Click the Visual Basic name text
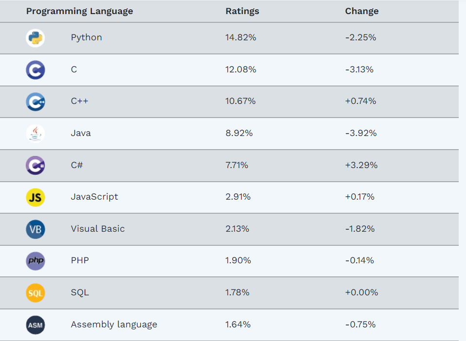This screenshot has width=466, height=341. pyautogui.click(x=98, y=229)
